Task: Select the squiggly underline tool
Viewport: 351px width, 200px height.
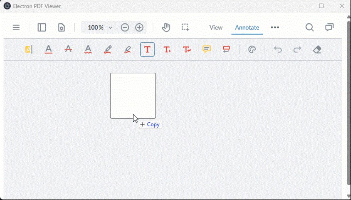Action: pyautogui.click(x=88, y=49)
